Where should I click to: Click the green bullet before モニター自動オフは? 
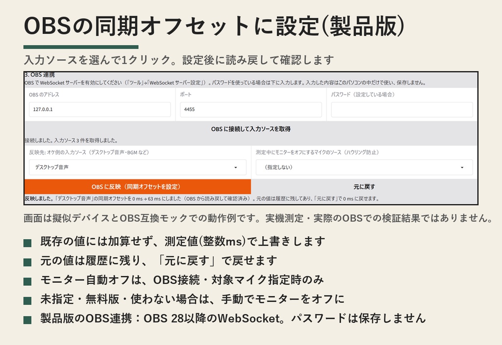tap(27, 281)
